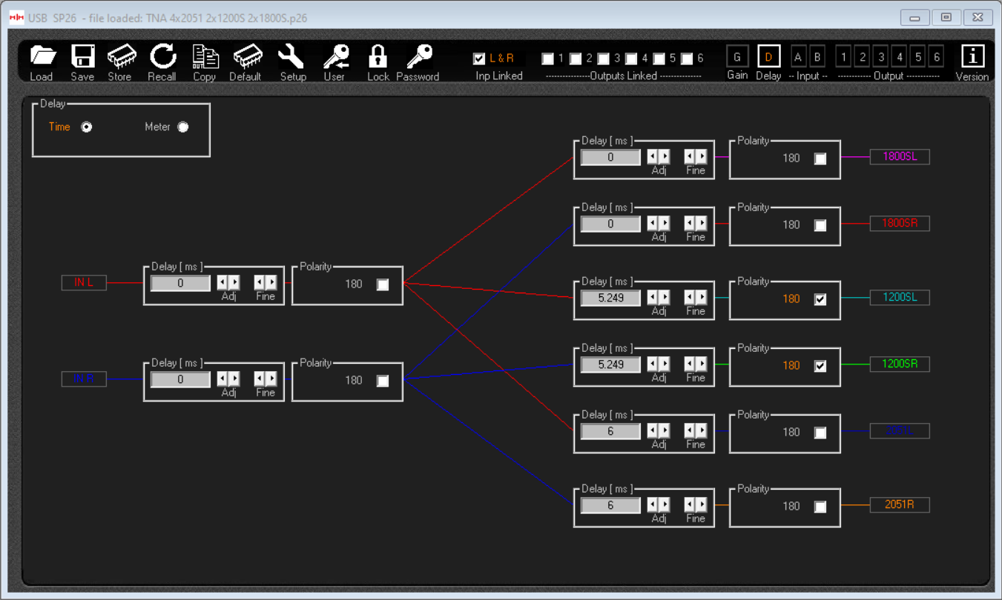Increase Adj delay for 1800SL output
1002x600 pixels.
point(665,156)
